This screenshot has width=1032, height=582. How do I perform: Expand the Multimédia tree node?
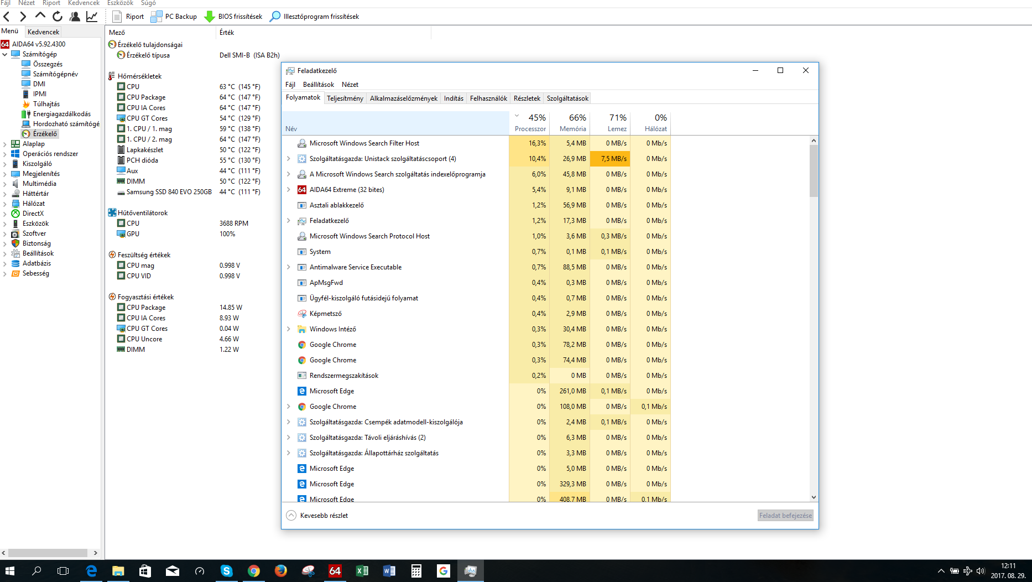pyautogui.click(x=5, y=184)
